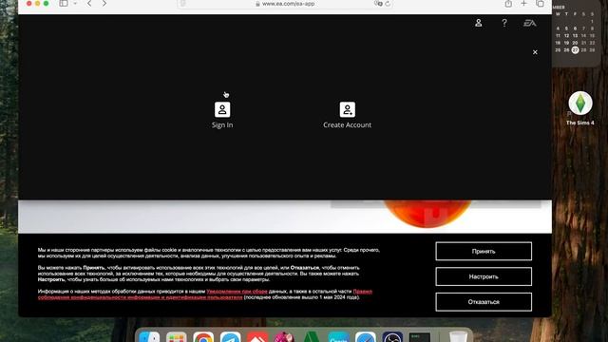Click the translate icon in the address bar
Viewport: 608px width, 342px height.
(378, 4)
